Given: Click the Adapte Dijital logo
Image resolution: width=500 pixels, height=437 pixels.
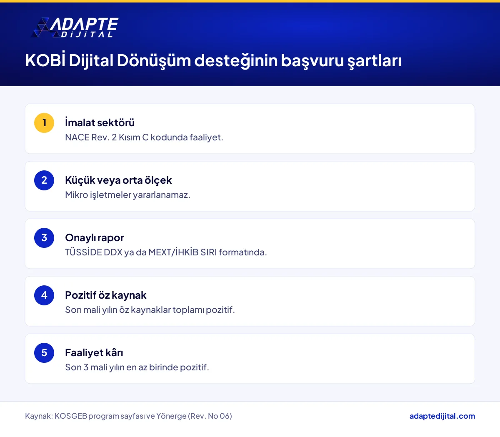Looking at the screenshot, I should tap(75, 28).
